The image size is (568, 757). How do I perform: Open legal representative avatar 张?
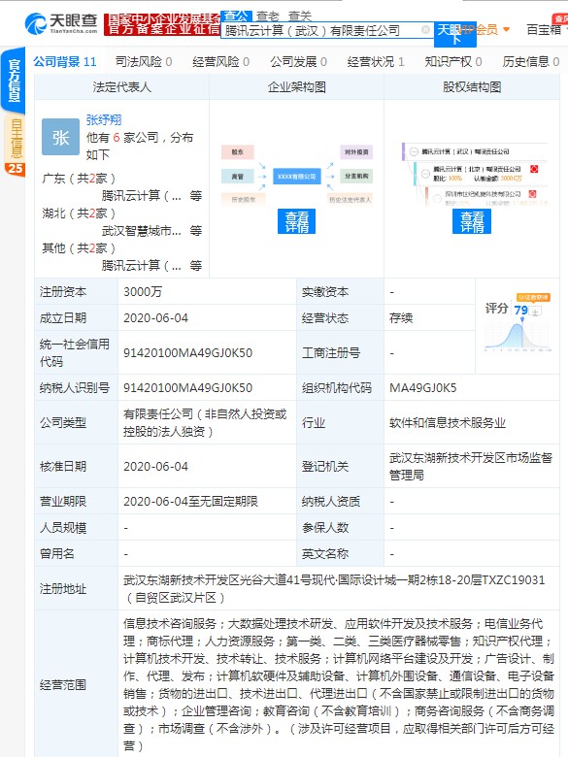tap(60, 137)
